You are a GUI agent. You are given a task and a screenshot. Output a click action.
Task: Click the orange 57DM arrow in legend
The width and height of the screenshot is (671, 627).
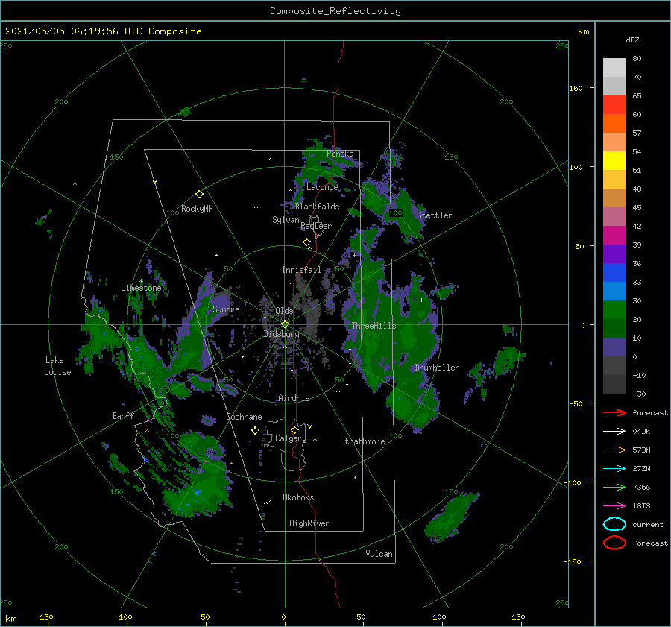click(x=614, y=450)
